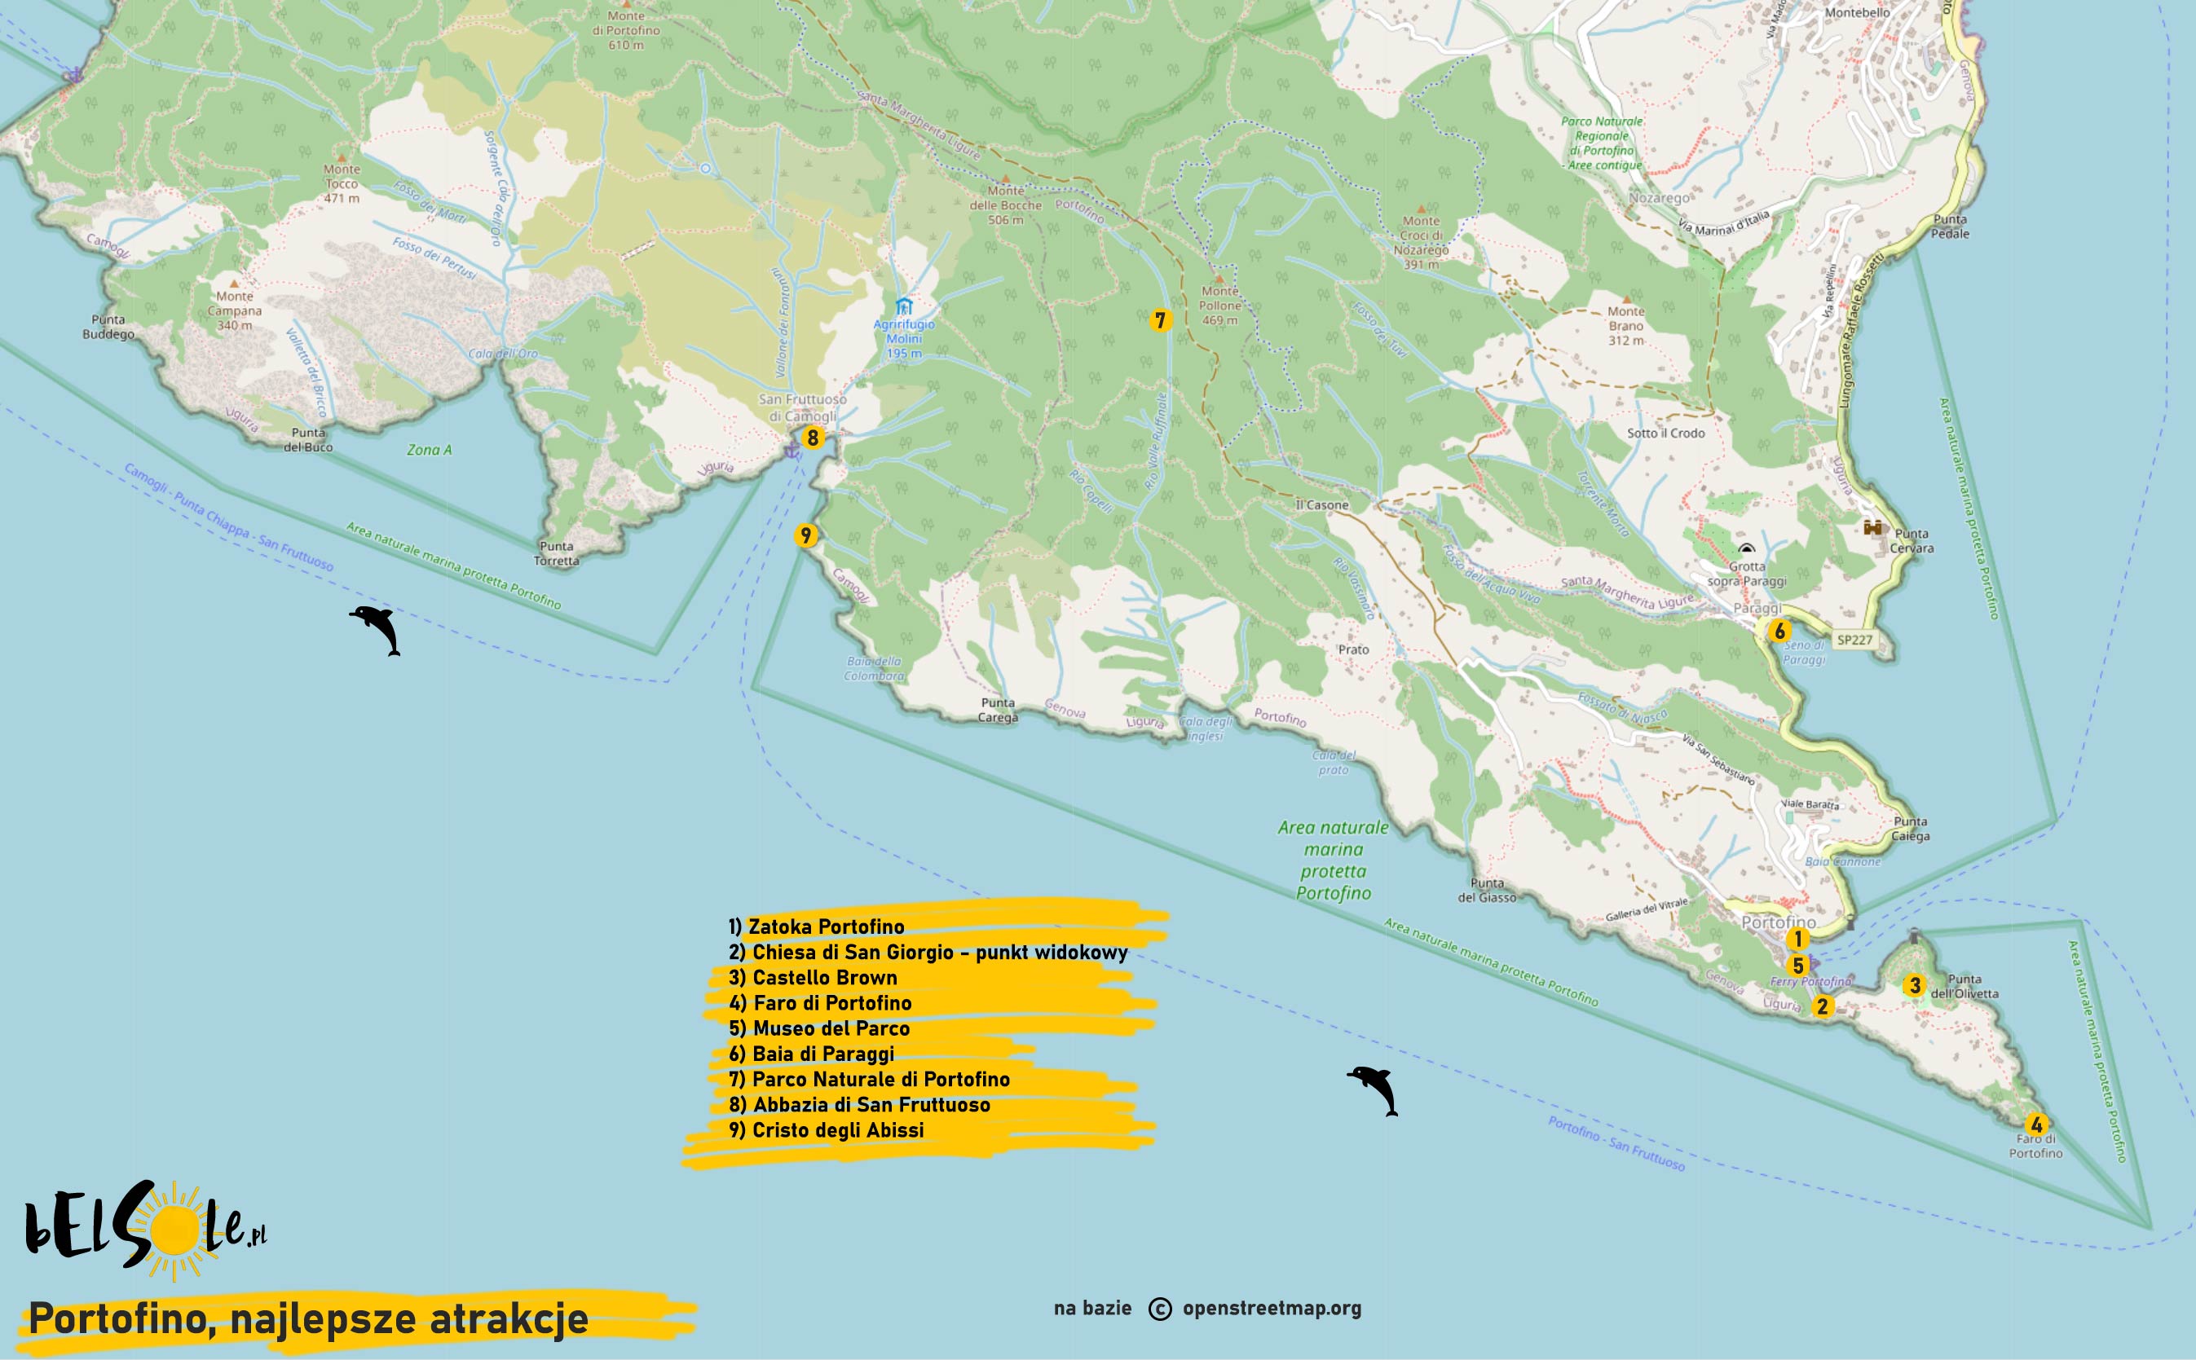Click map marker number 3 on the map

point(1915,986)
